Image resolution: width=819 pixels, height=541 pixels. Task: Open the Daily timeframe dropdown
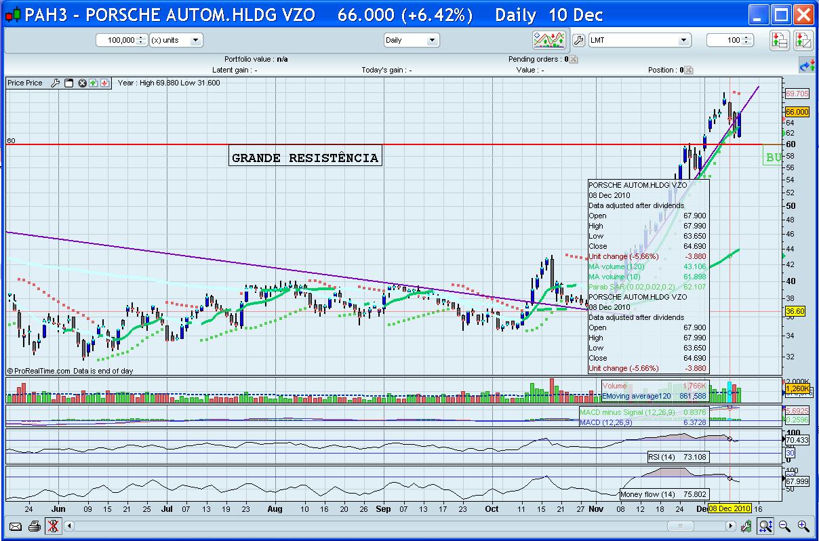pyautogui.click(x=412, y=40)
